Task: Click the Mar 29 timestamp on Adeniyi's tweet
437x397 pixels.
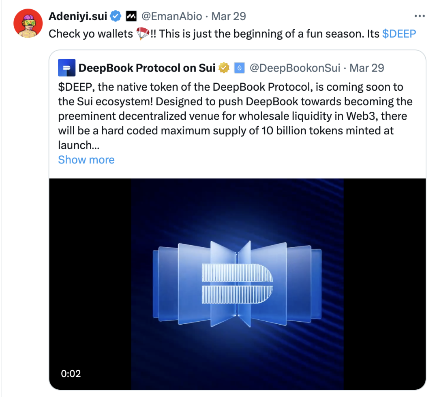Action: [x=229, y=17]
